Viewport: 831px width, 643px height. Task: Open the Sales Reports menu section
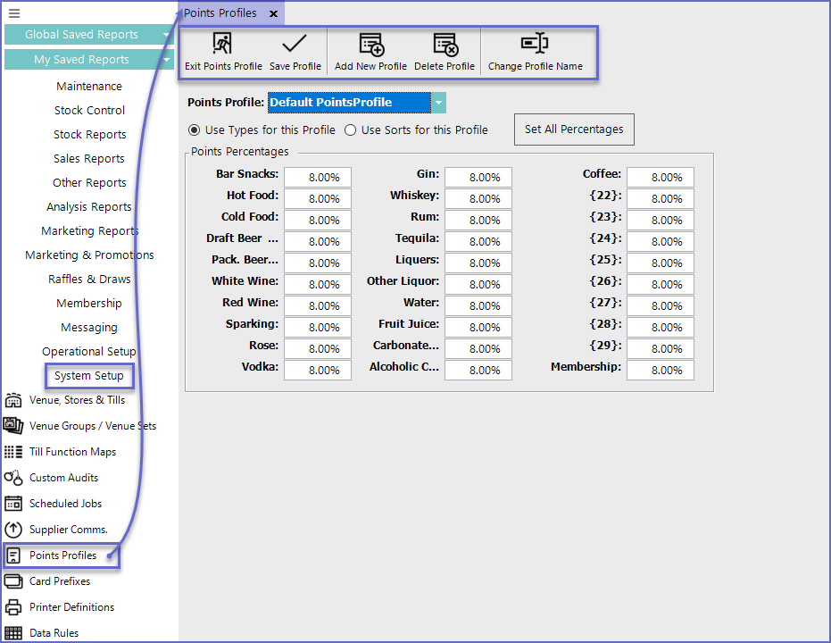[x=89, y=159]
